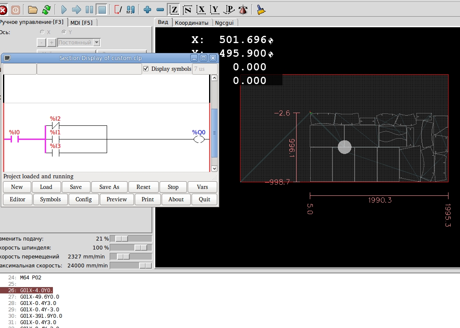
Task: Adjust the feed override slider
Action: pyautogui.click(x=122, y=238)
